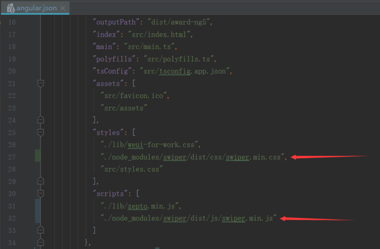The image size is (380, 249).
Task: Click fold end marker at line 29
Action: click(x=41, y=181)
